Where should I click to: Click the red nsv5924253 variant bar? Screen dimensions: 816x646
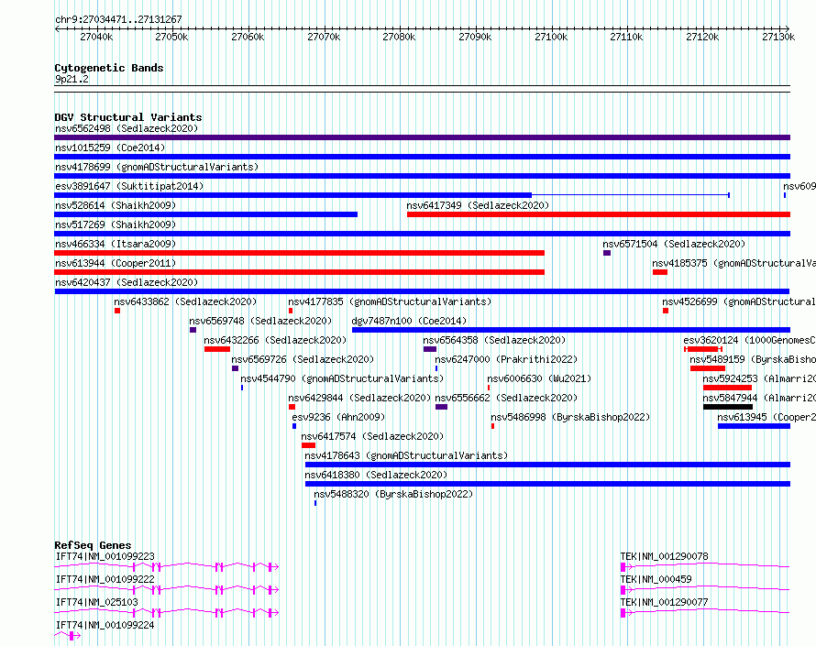727,388
